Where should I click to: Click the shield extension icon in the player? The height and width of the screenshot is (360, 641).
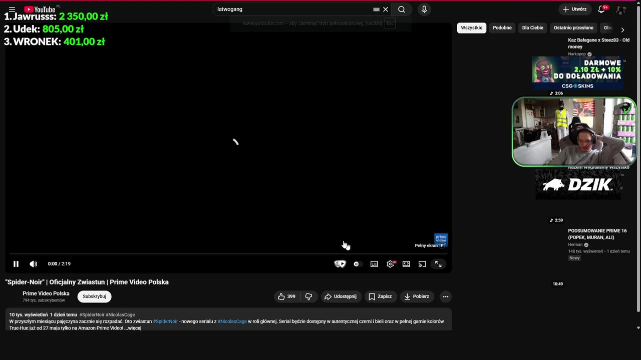coord(340,264)
